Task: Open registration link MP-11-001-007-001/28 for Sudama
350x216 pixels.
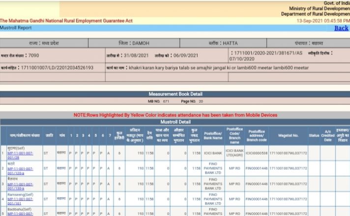Action: click(x=20, y=155)
